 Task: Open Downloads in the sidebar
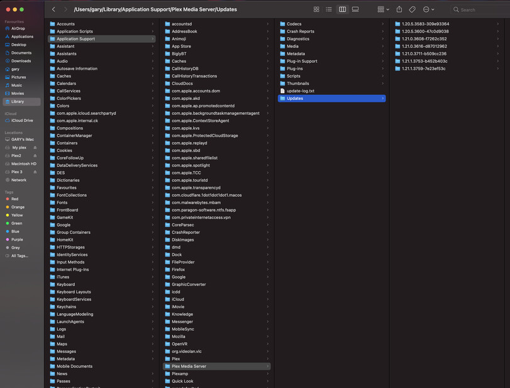[21, 61]
